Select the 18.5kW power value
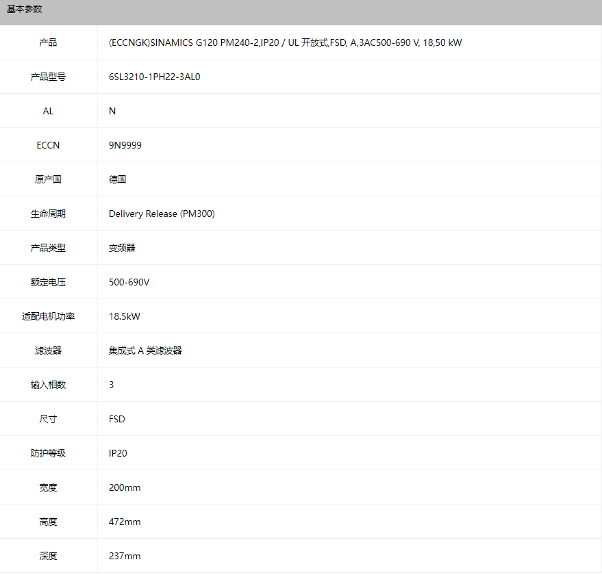The height and width of the screenshot is (575, 602). 125,316
